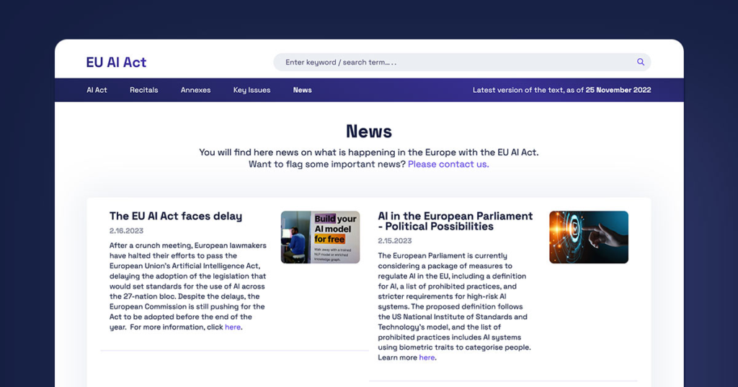This screenshot has width=738, height=387.
Task: Select Annexes in the navigation bar
Action: [x=196, y=90]
